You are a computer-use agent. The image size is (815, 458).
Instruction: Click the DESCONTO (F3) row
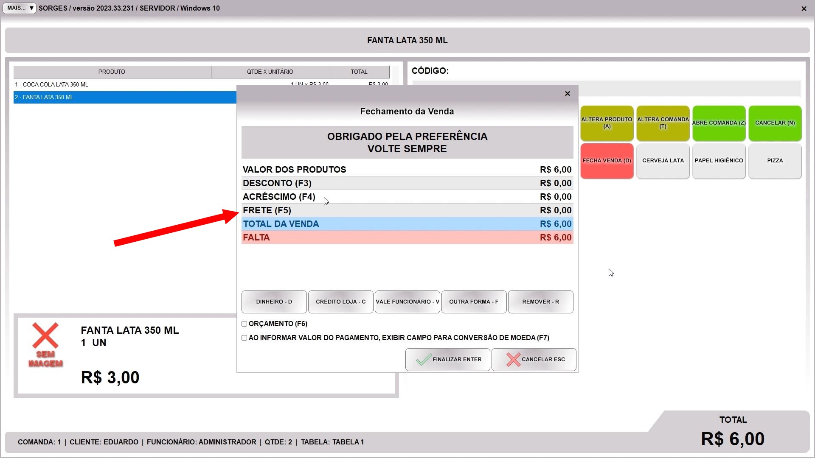pos(407,183)
